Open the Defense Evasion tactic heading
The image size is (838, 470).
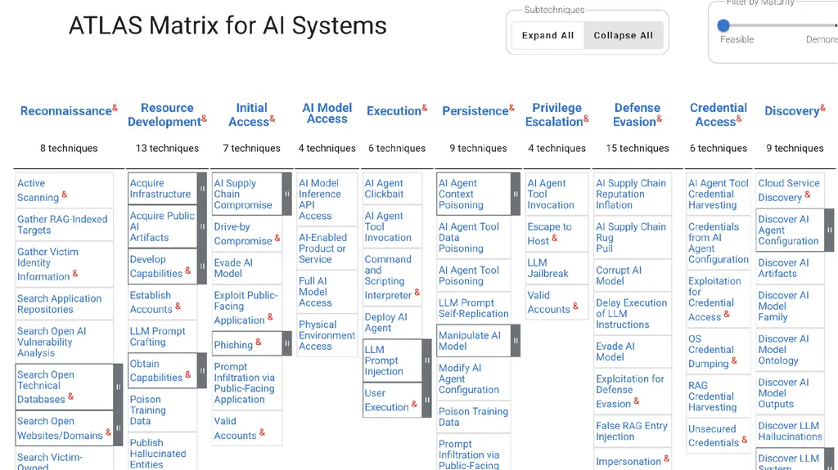click(x=635, y=114)
